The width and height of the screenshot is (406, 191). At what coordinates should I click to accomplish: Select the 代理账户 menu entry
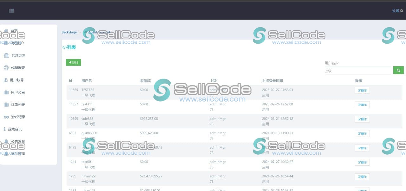18,43
